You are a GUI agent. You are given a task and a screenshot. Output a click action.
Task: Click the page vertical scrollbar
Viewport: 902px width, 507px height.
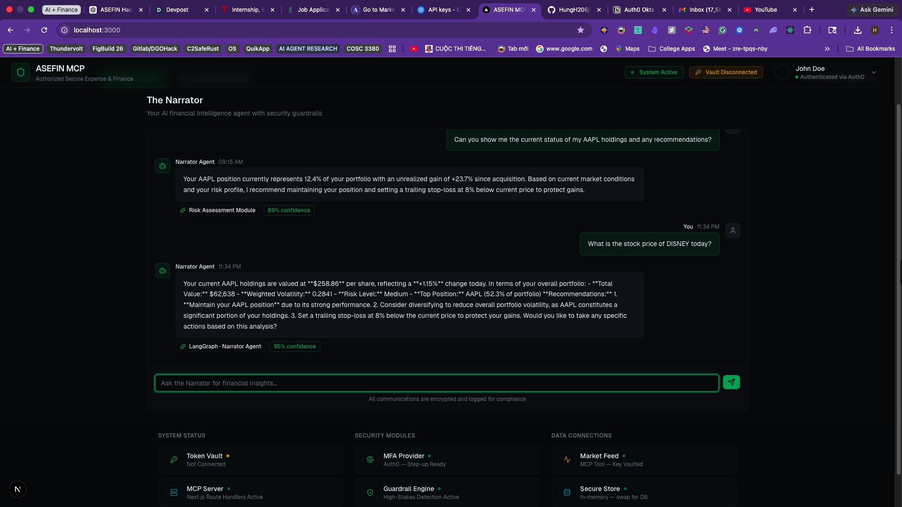pyautogui.click(x=898, y=282)
